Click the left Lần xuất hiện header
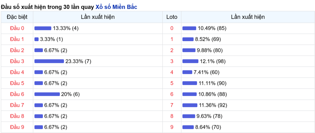This screenshot has width=315, height=133. [x=98, y=17]
